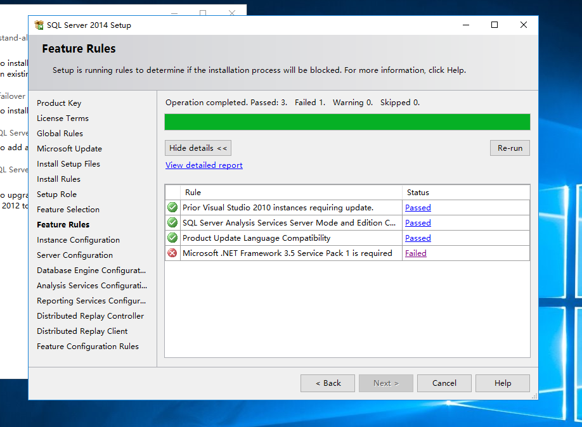Open the Passed link for Visual Studio rule
Viewport: 582px width, 427px height.
point(418,207)
